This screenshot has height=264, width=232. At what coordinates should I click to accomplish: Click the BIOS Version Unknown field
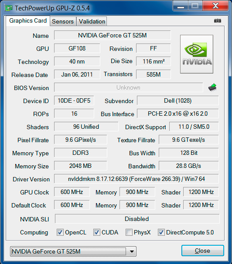129,87
